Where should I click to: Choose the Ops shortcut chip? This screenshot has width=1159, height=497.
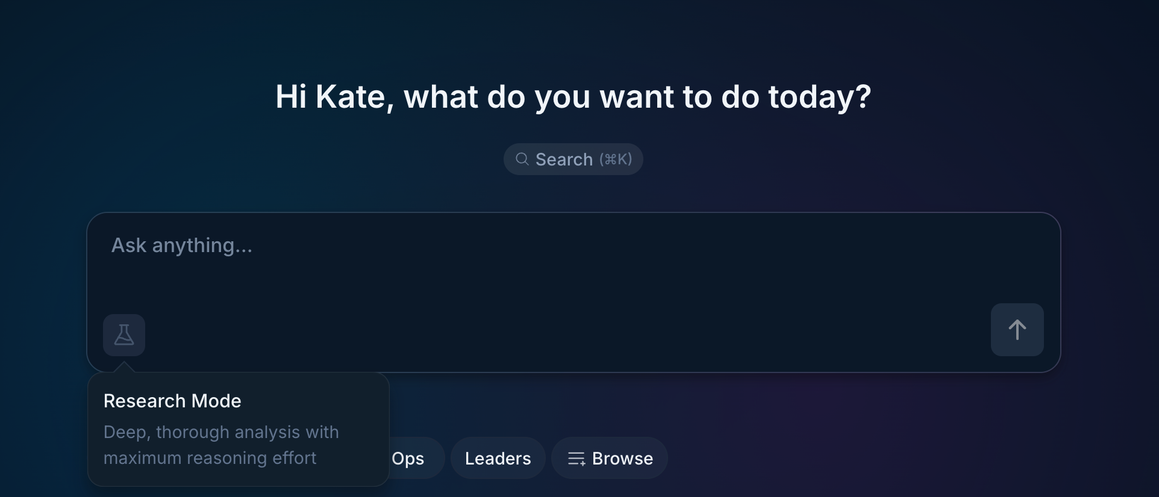pyautogui.click(x=408, y=458)
